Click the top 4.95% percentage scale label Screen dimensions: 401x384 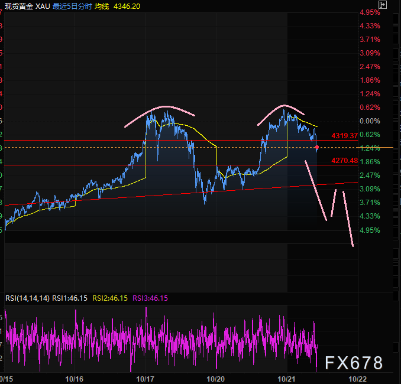pyautogui.click(x=370, y=12)
